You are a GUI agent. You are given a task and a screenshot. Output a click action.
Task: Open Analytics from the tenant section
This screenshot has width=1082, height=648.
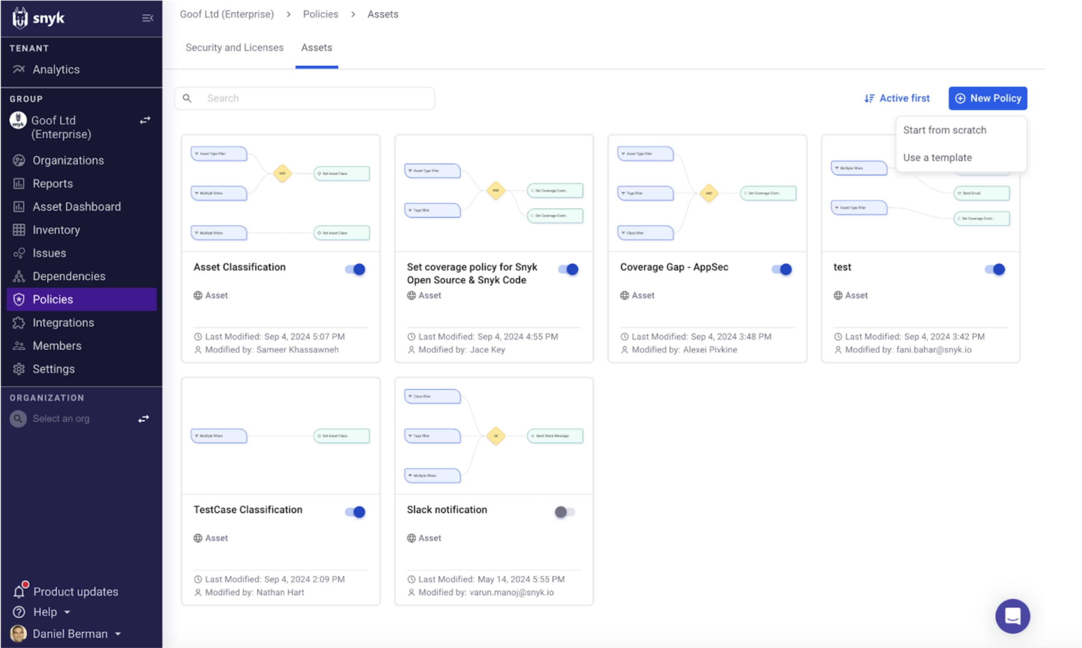tap(56, 69)
